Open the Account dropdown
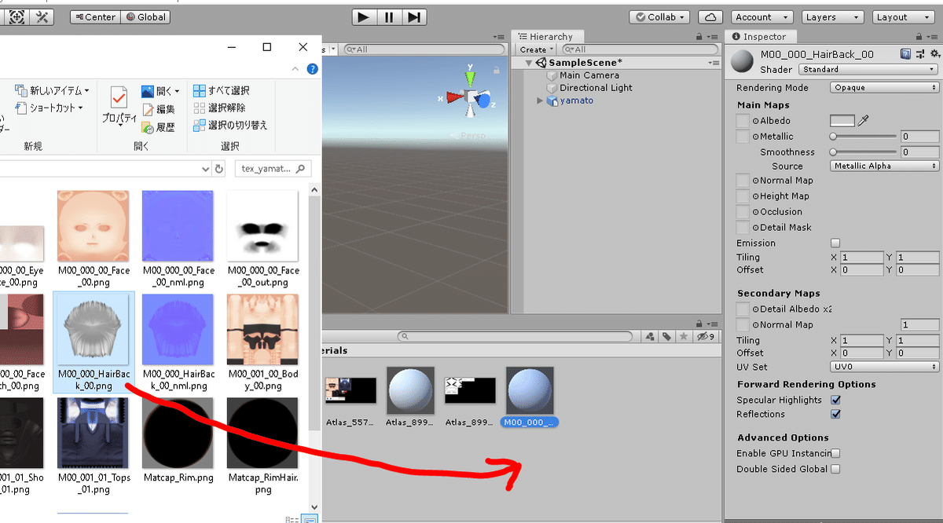The image size is (943, 523). [761, 16]
